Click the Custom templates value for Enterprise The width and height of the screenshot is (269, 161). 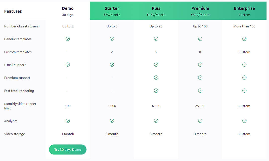coord(244,52)
